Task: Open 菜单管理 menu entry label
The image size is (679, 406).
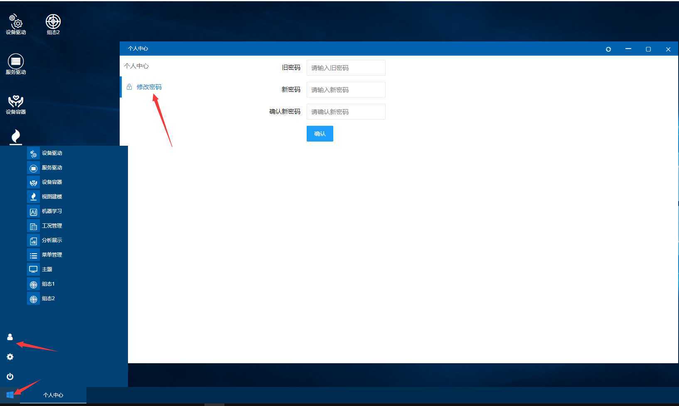Action: pos(52,255)
